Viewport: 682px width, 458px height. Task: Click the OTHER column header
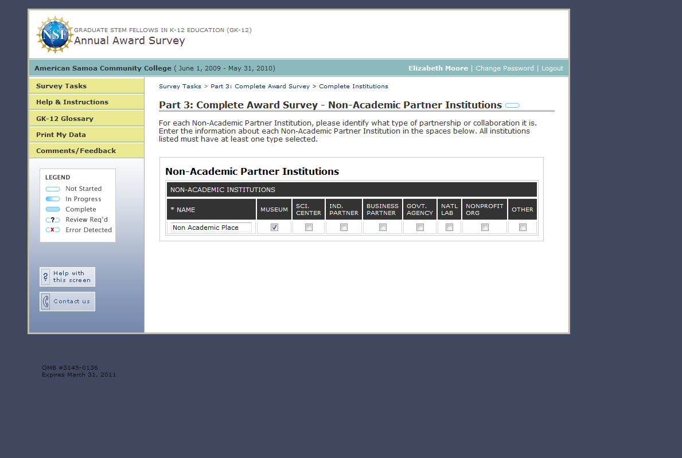(x=523, y=209)
